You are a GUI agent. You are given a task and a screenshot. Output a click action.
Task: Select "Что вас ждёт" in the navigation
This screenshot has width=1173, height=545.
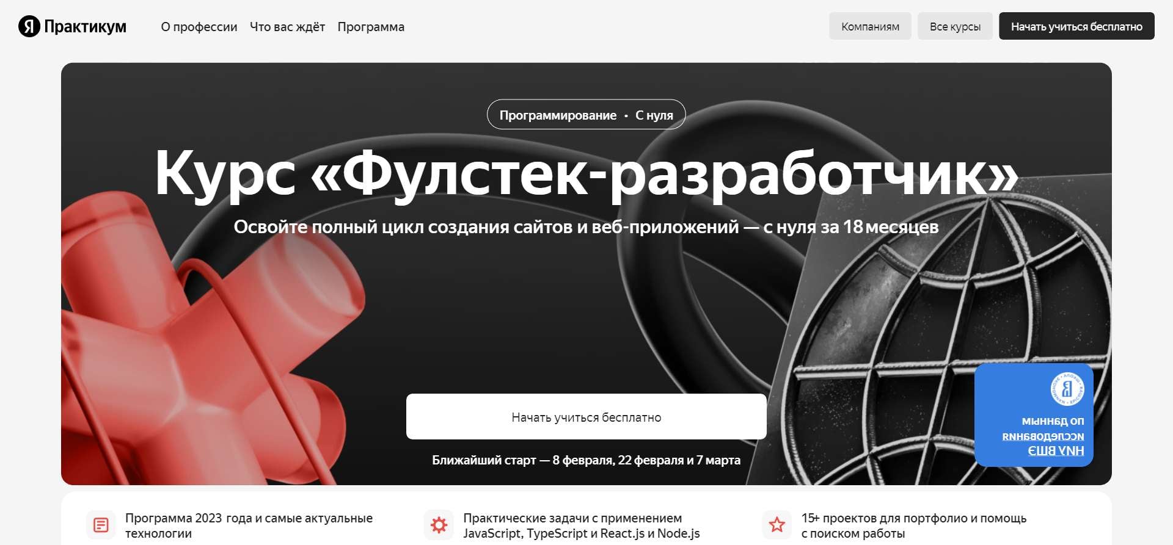coord(287,27)
